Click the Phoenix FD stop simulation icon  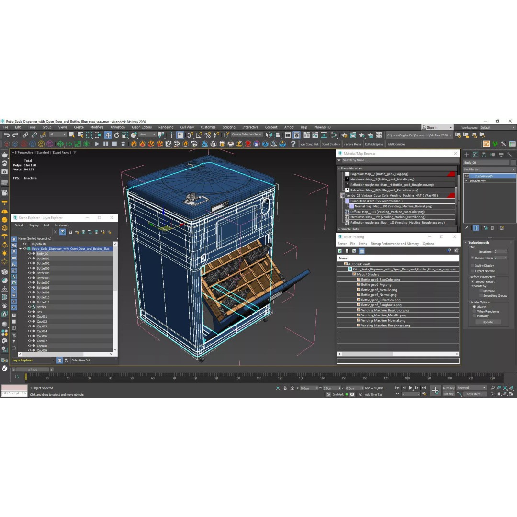tap(114, 144)
